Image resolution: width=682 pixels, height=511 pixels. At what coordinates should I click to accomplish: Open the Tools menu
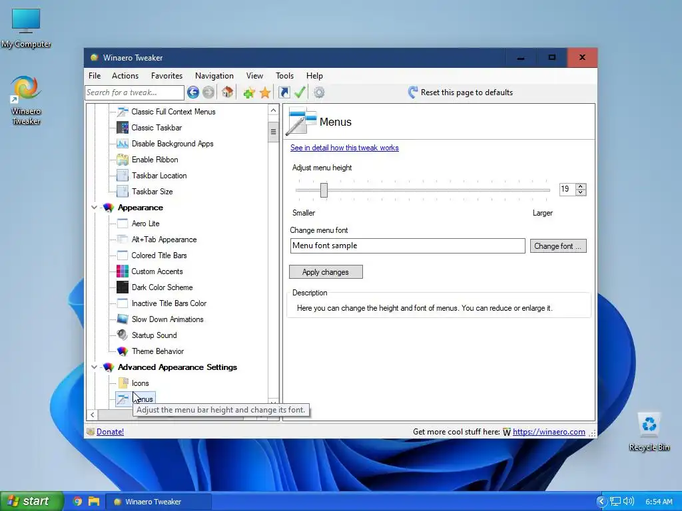point(284,76)
